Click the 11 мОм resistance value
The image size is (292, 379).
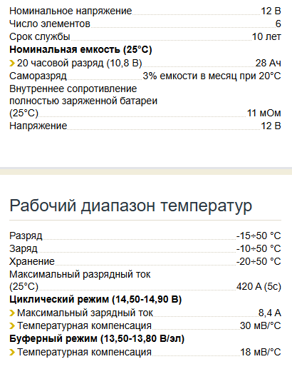pos(264,113)
